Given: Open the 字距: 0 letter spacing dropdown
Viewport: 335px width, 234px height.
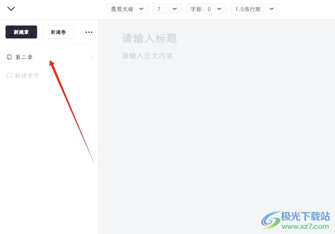Looking at the screenshot, I should tap(206, 9).
